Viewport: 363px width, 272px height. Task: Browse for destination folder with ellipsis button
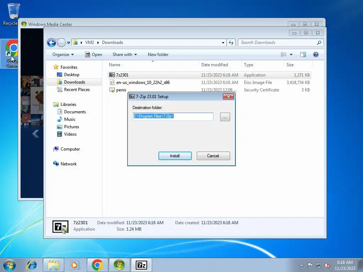[x=225, y=117]
